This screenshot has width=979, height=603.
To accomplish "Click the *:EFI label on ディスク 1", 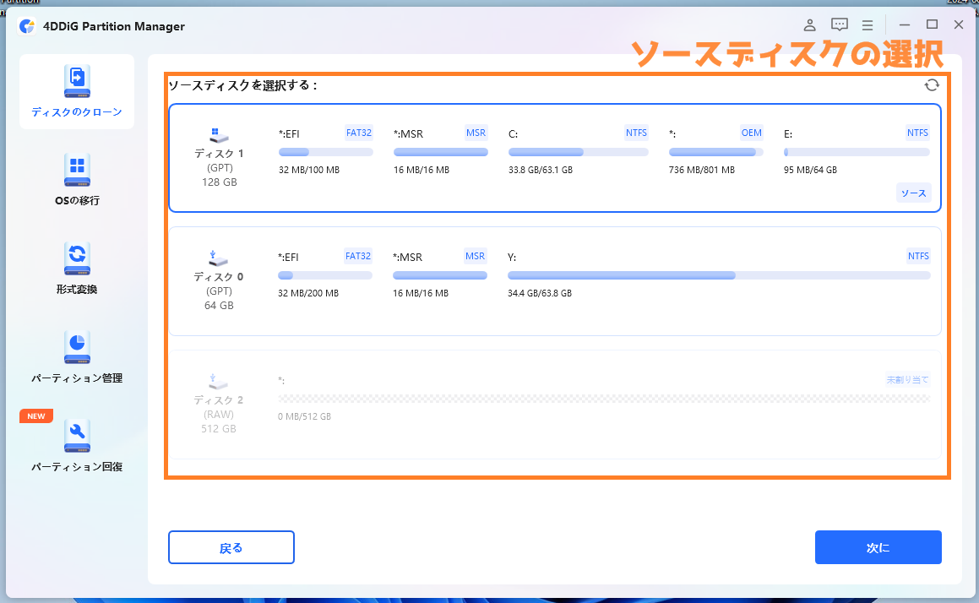I will pyautogui.click(x=289, y=133).
